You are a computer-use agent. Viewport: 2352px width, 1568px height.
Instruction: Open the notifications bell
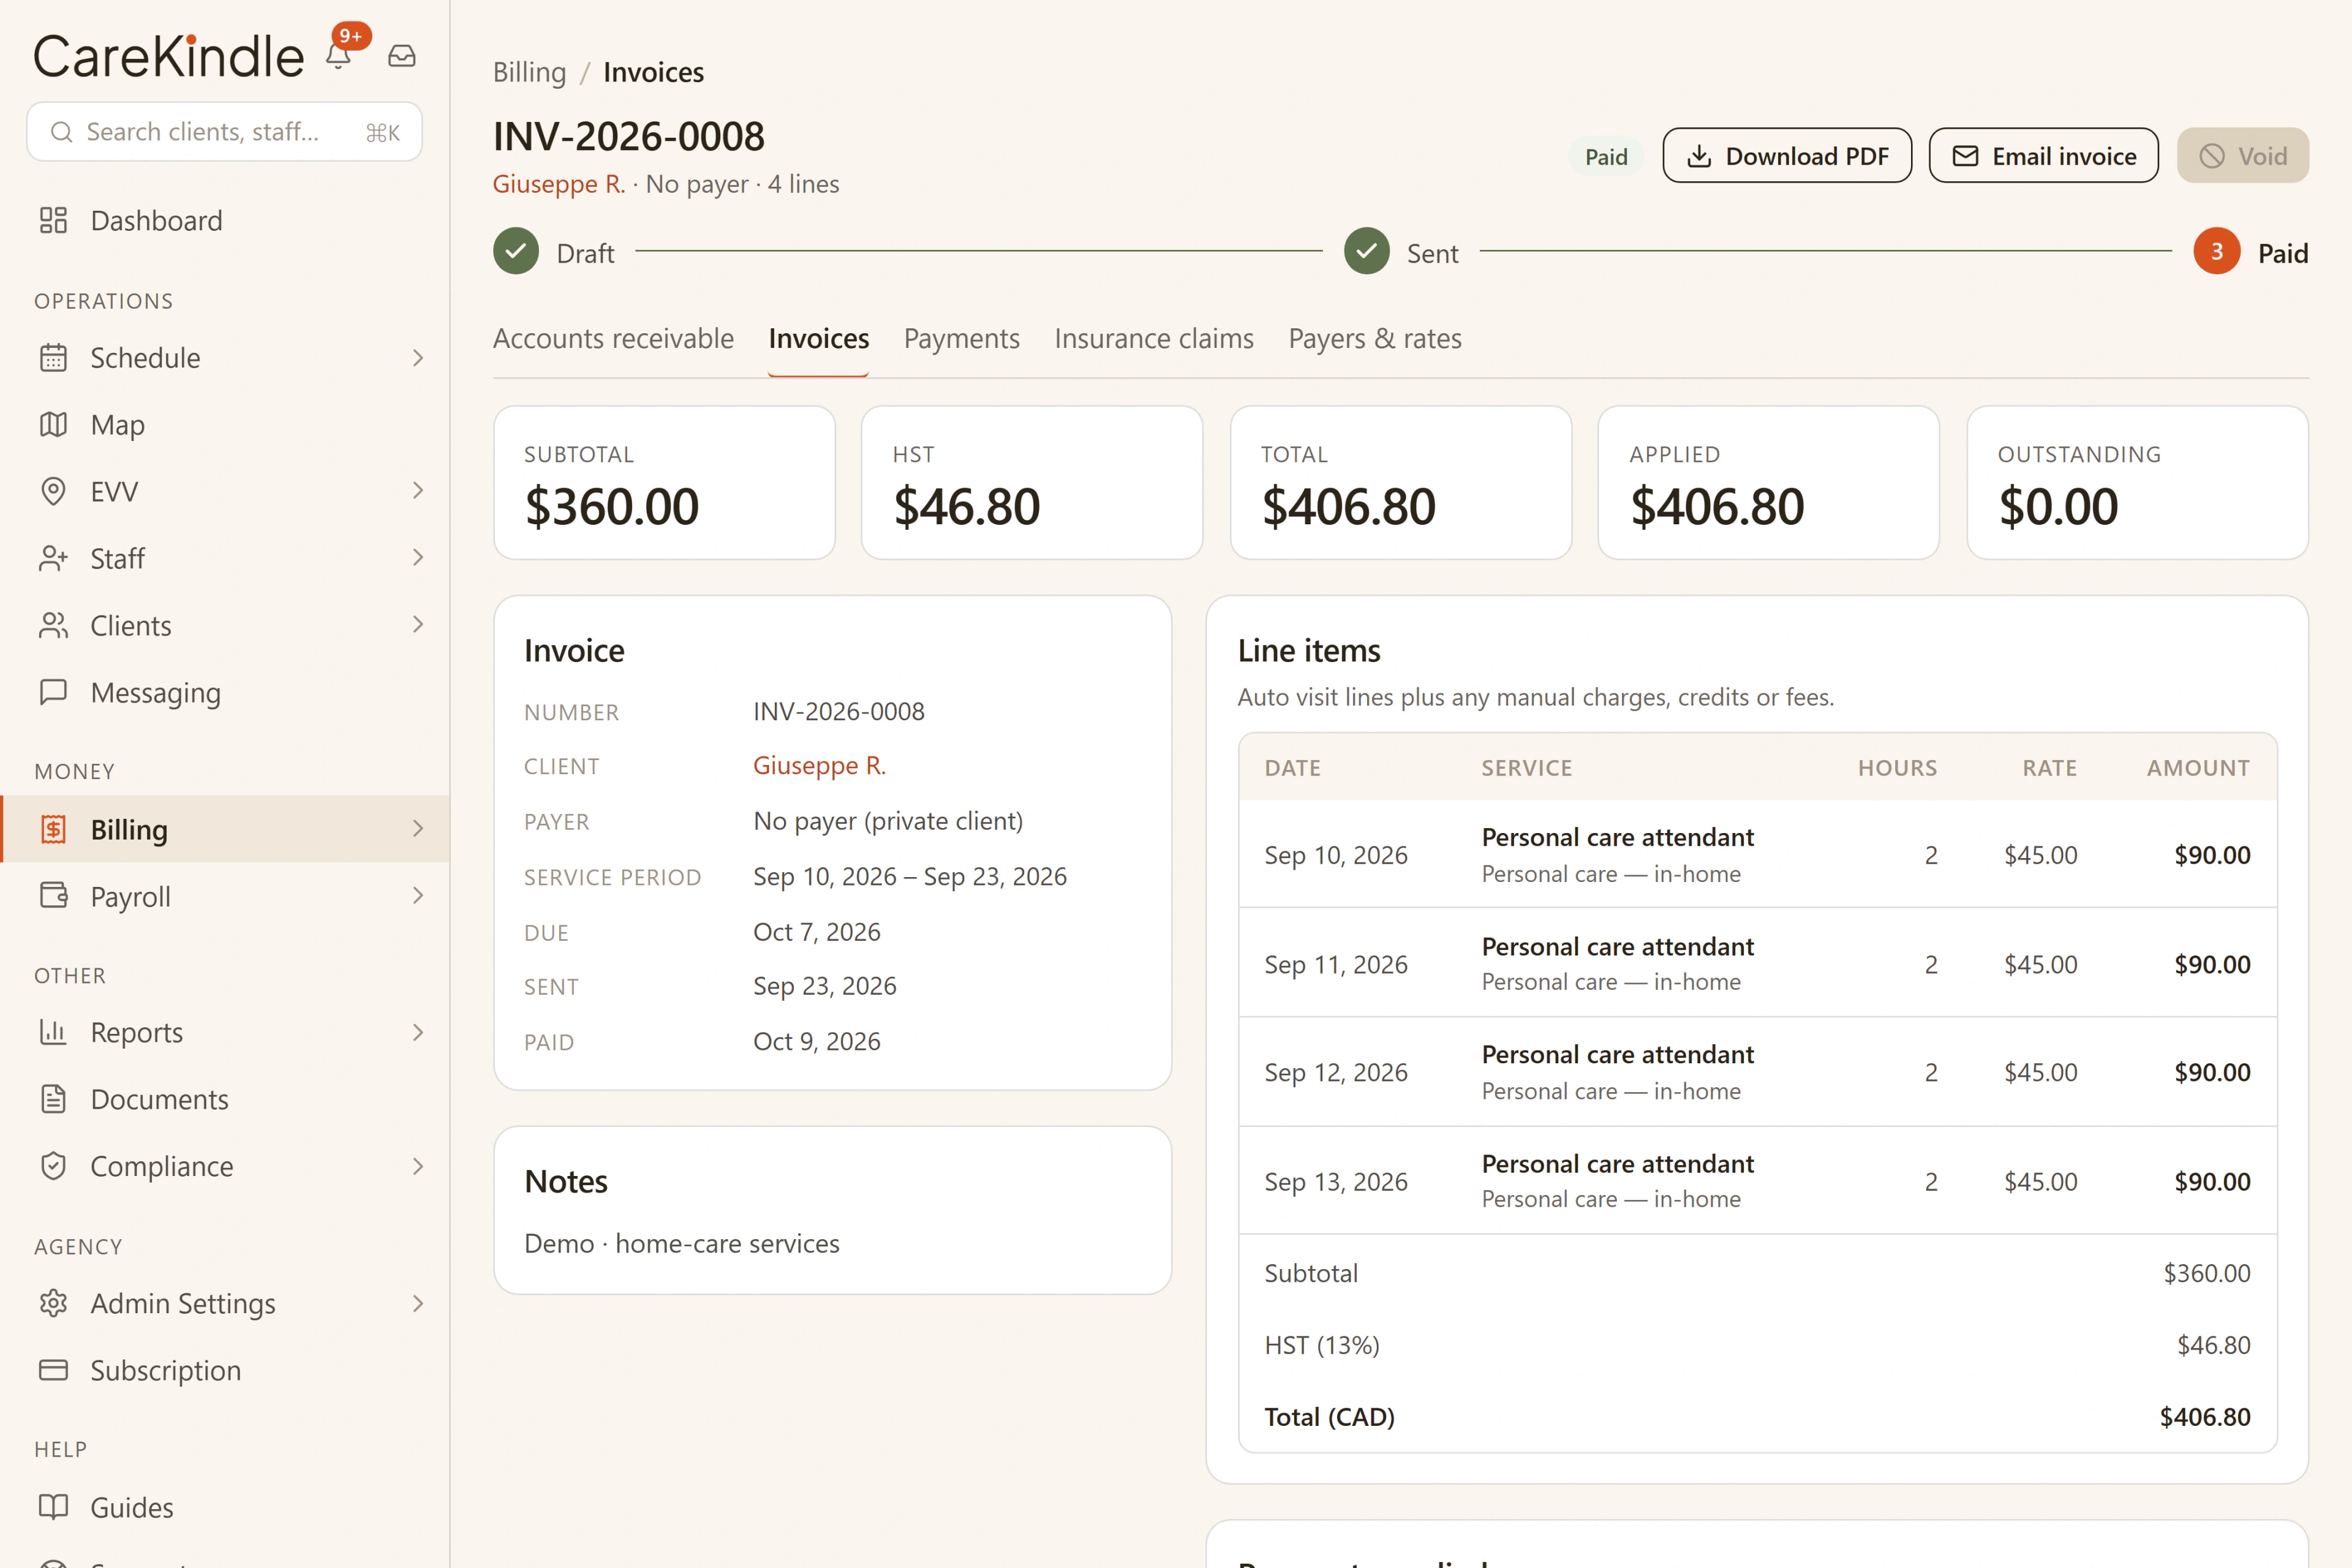tap(338, 56)
